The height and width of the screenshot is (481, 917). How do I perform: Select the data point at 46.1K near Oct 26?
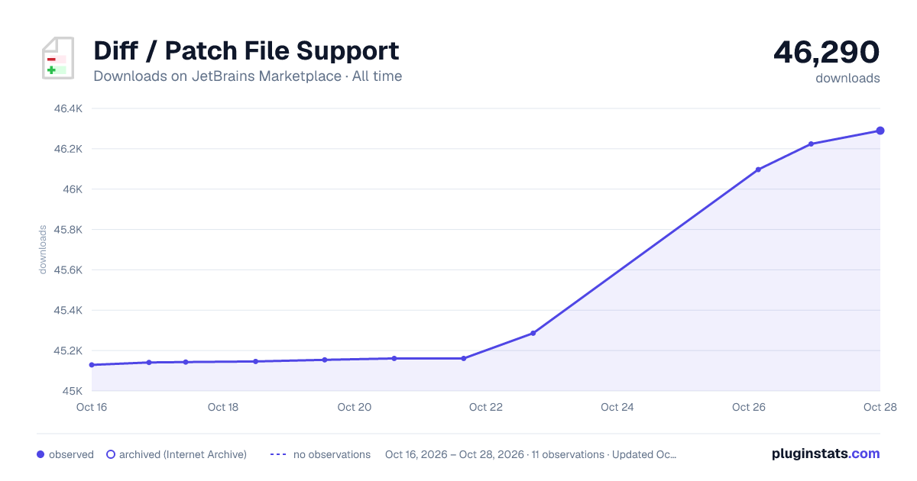point(758,169)
